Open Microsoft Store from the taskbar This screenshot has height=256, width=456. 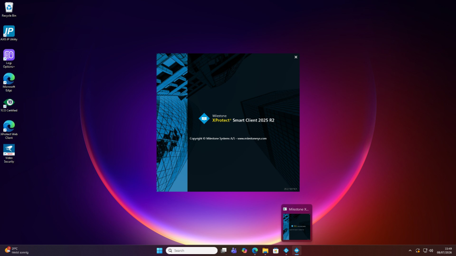click(x=276, y=251)
